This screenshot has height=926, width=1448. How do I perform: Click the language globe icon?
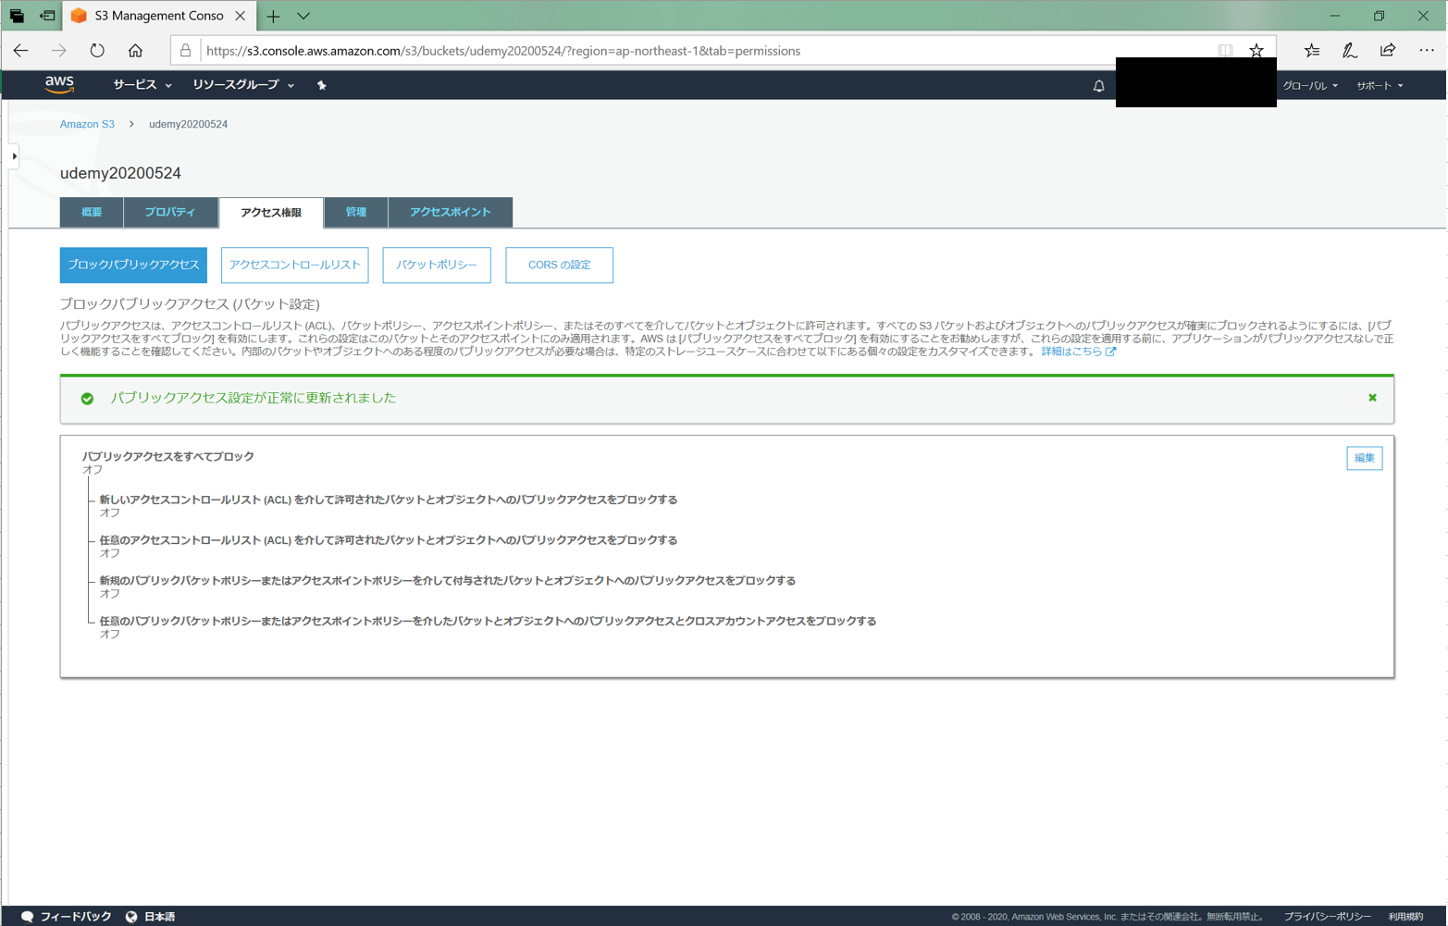coord(131,917)
